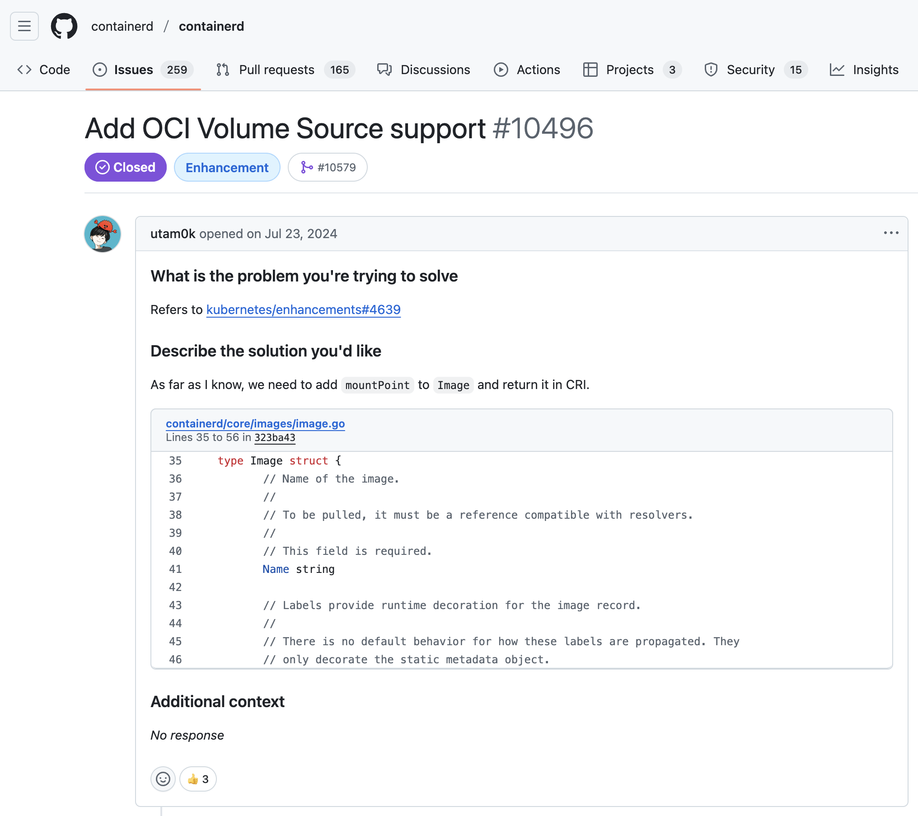The height and width of the screenshot is (816, 918).
Task: Open the navigation hamburger menu
Action: click(24, 26)
